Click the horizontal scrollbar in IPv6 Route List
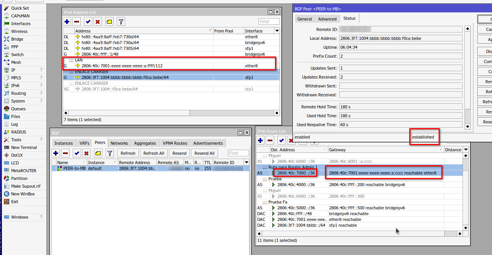The width and height of the screenshot is (492, 255). [x=360, y=234]
